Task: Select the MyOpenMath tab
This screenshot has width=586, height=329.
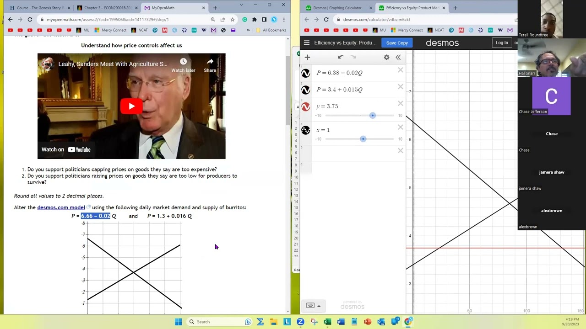Action: click(x=174, y=8)
